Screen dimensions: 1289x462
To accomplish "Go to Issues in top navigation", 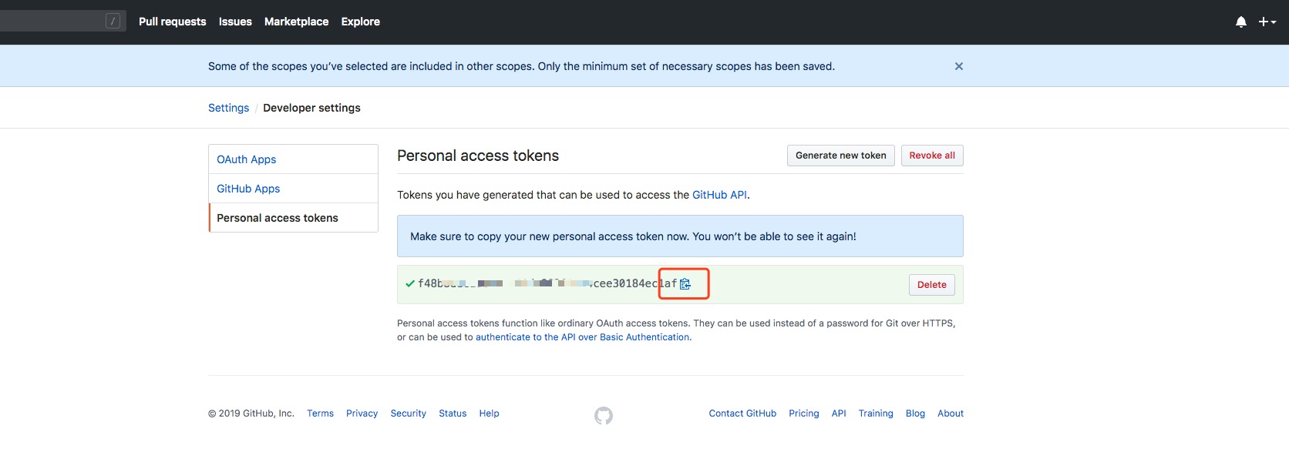I will 235,22.
